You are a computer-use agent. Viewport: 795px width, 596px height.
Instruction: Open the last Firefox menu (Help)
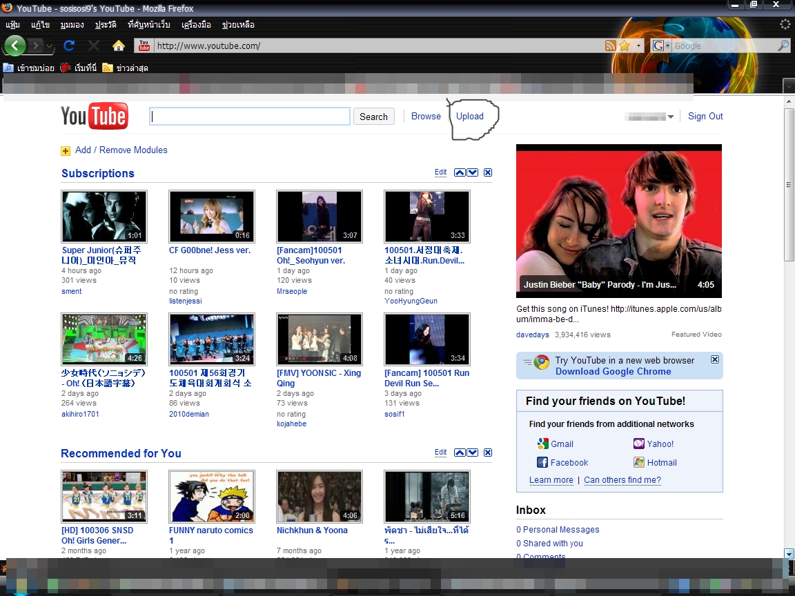238,25
